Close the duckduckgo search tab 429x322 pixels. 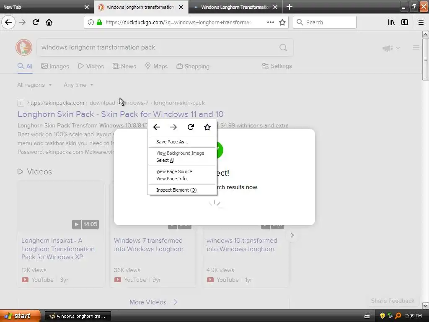[x=181, y=7]
